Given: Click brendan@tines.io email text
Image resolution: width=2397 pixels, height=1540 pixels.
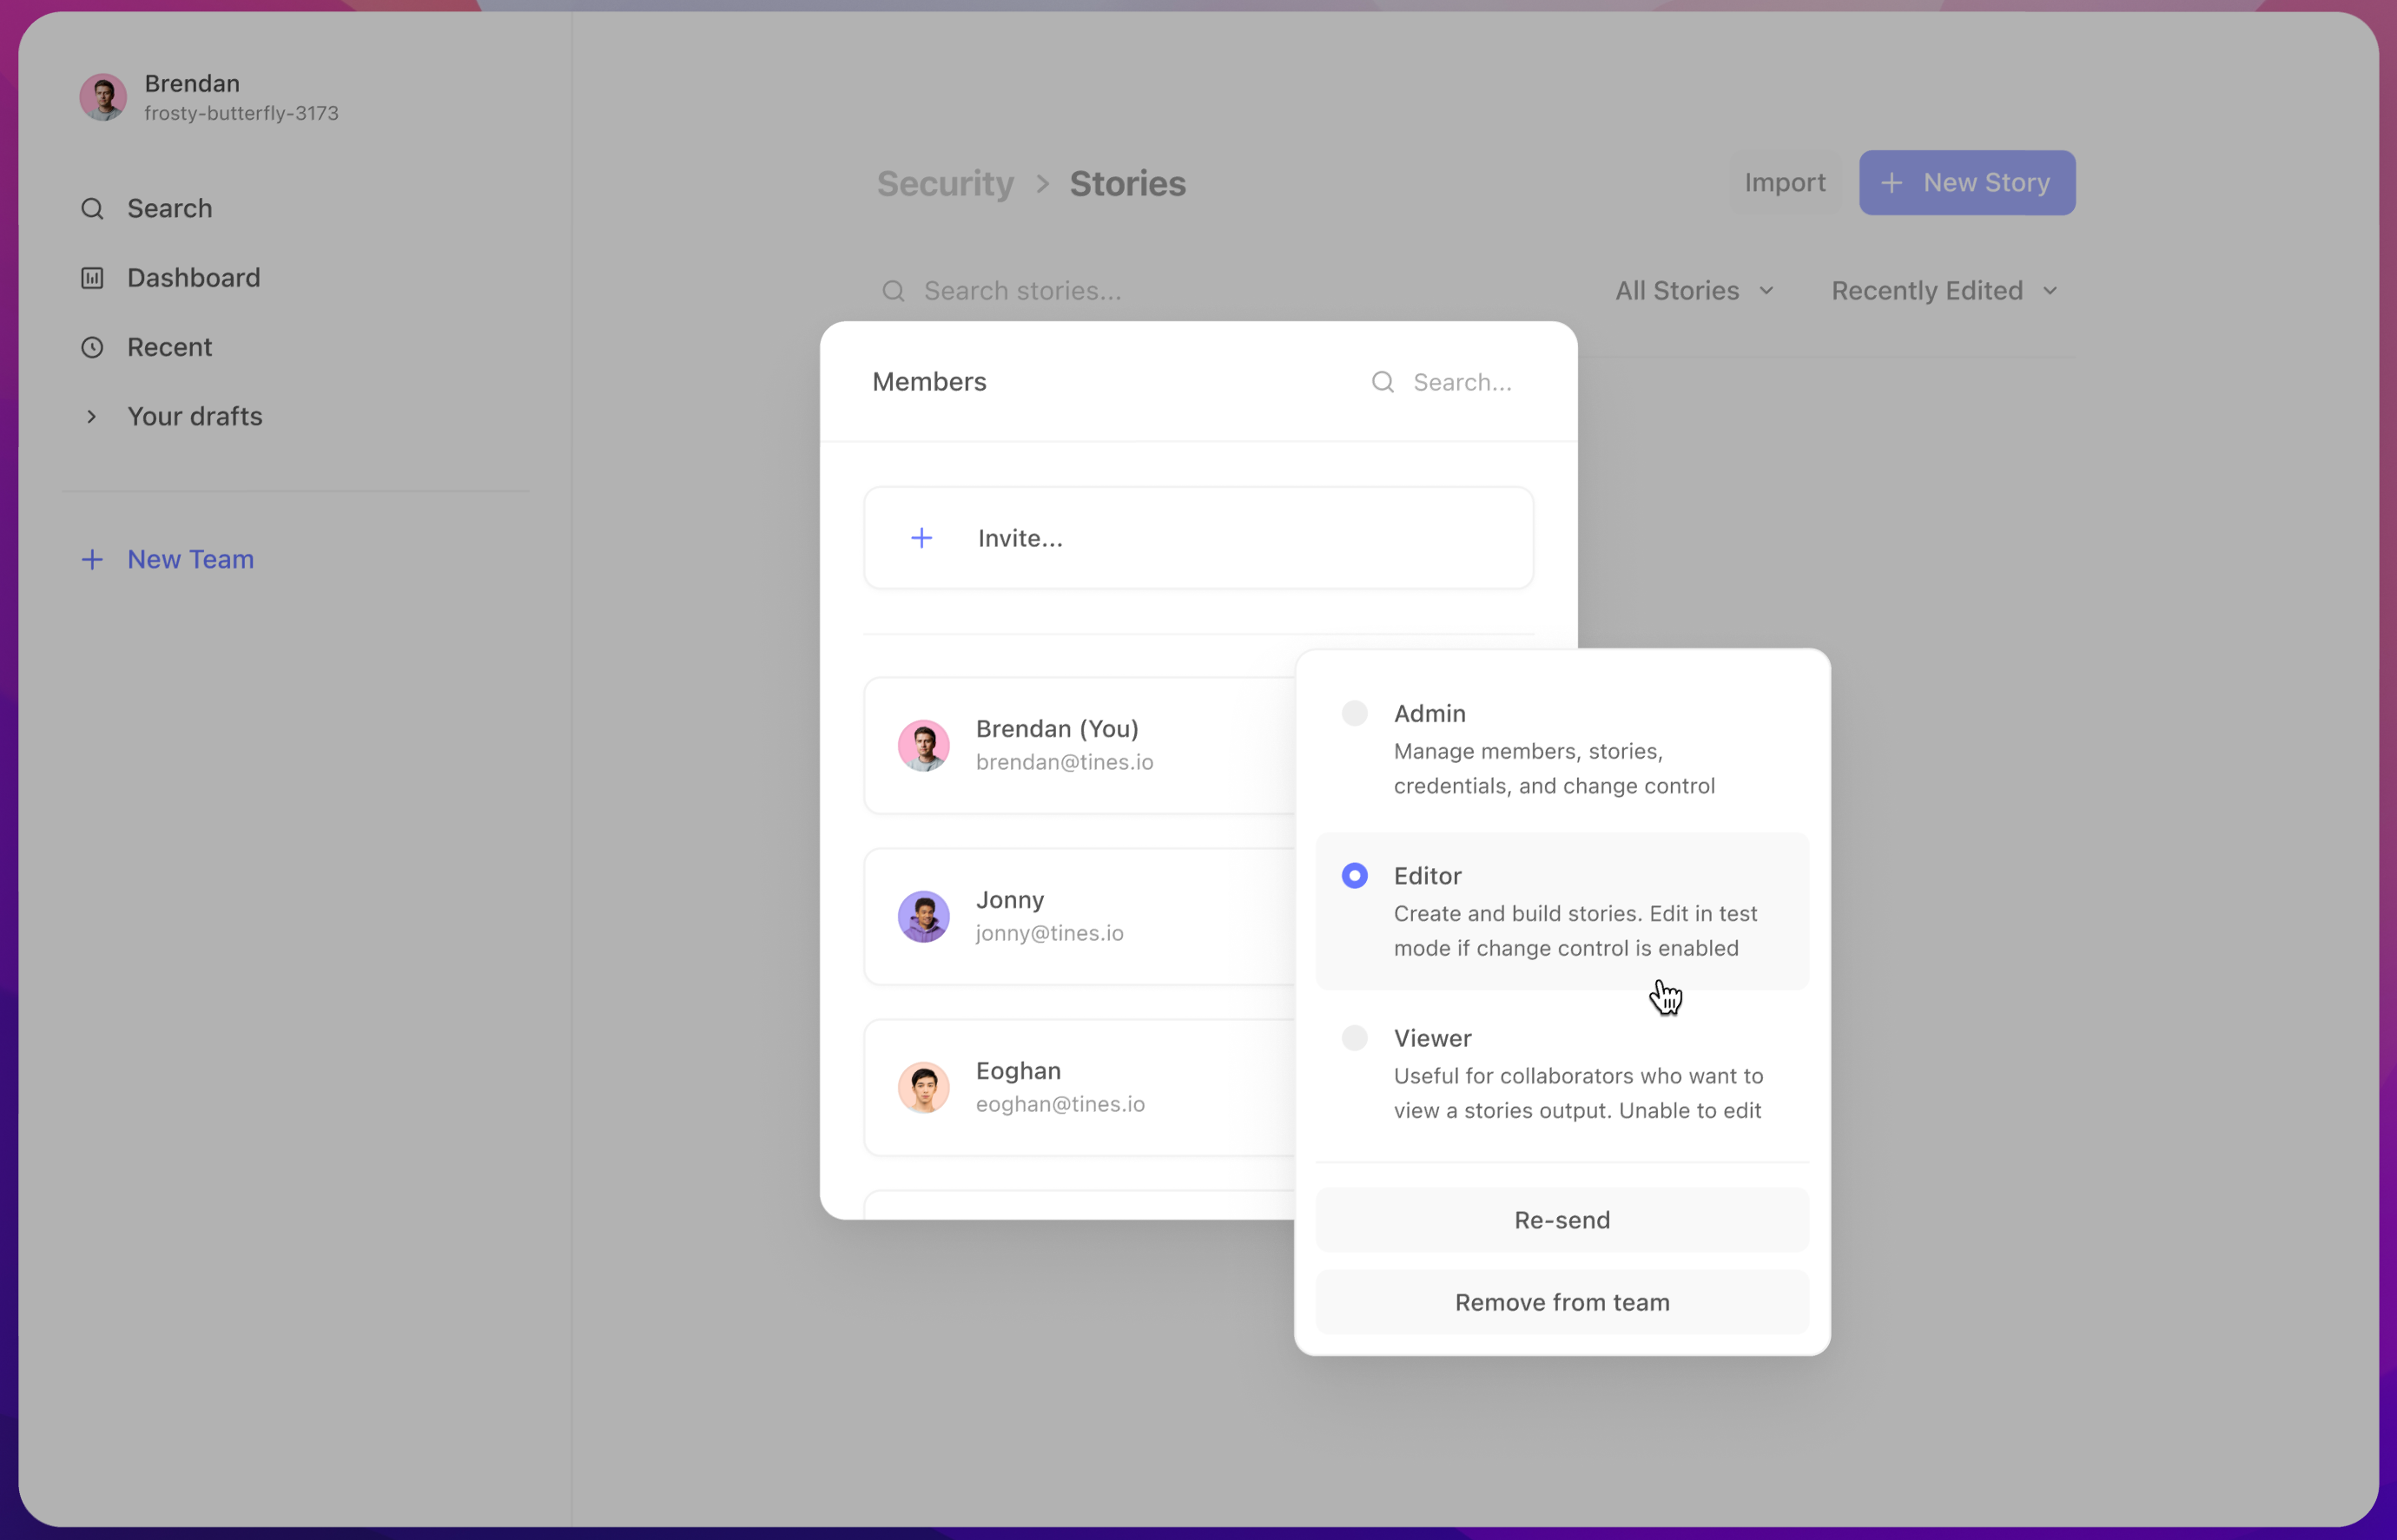Looking at the screenshot, I should pos(1065,762).
